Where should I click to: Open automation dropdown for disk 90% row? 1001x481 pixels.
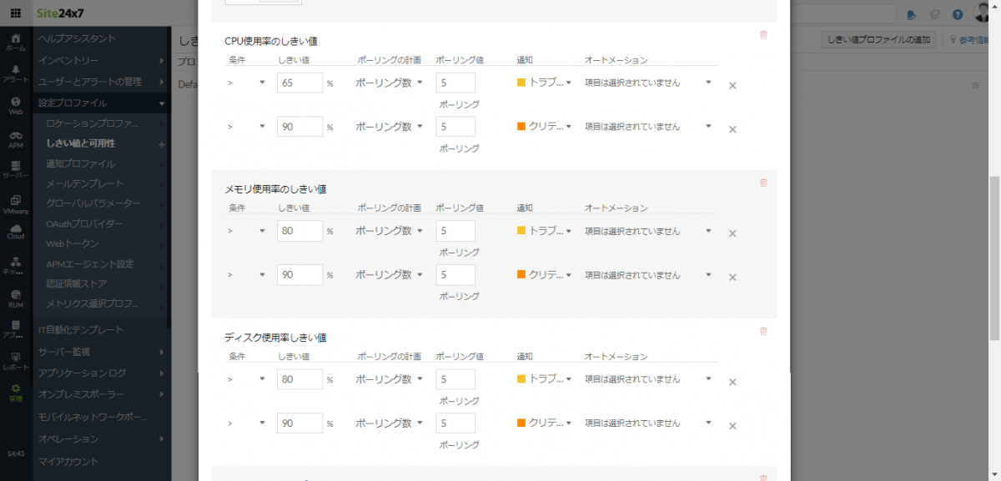[648, 423]
